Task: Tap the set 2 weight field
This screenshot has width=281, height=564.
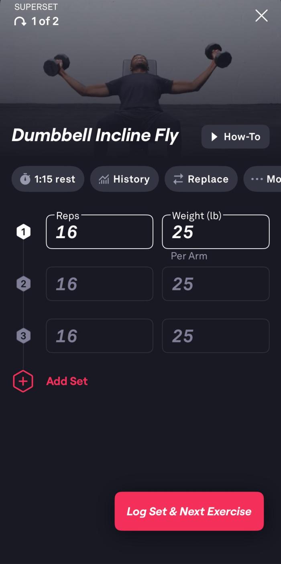Action: (216, 284)
